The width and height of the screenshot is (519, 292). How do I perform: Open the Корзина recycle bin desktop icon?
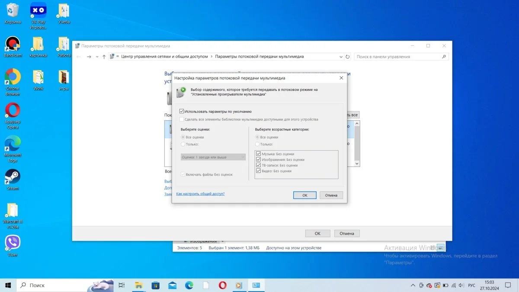click(x=13, y=13)
